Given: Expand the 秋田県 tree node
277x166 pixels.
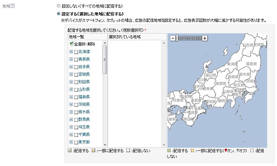Looking at the screenshot, I should [x=71, y=82].
